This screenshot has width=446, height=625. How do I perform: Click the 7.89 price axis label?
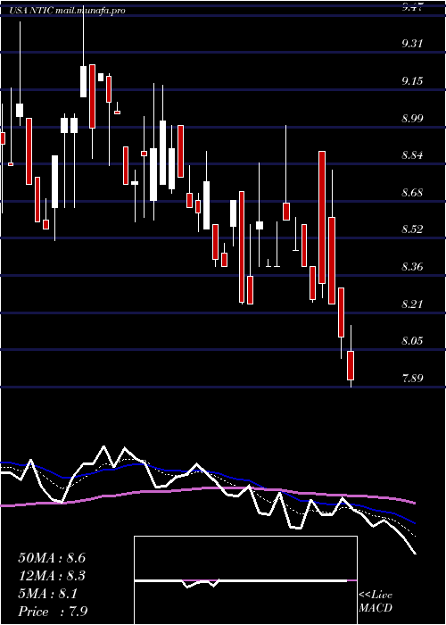coord(412,379)
